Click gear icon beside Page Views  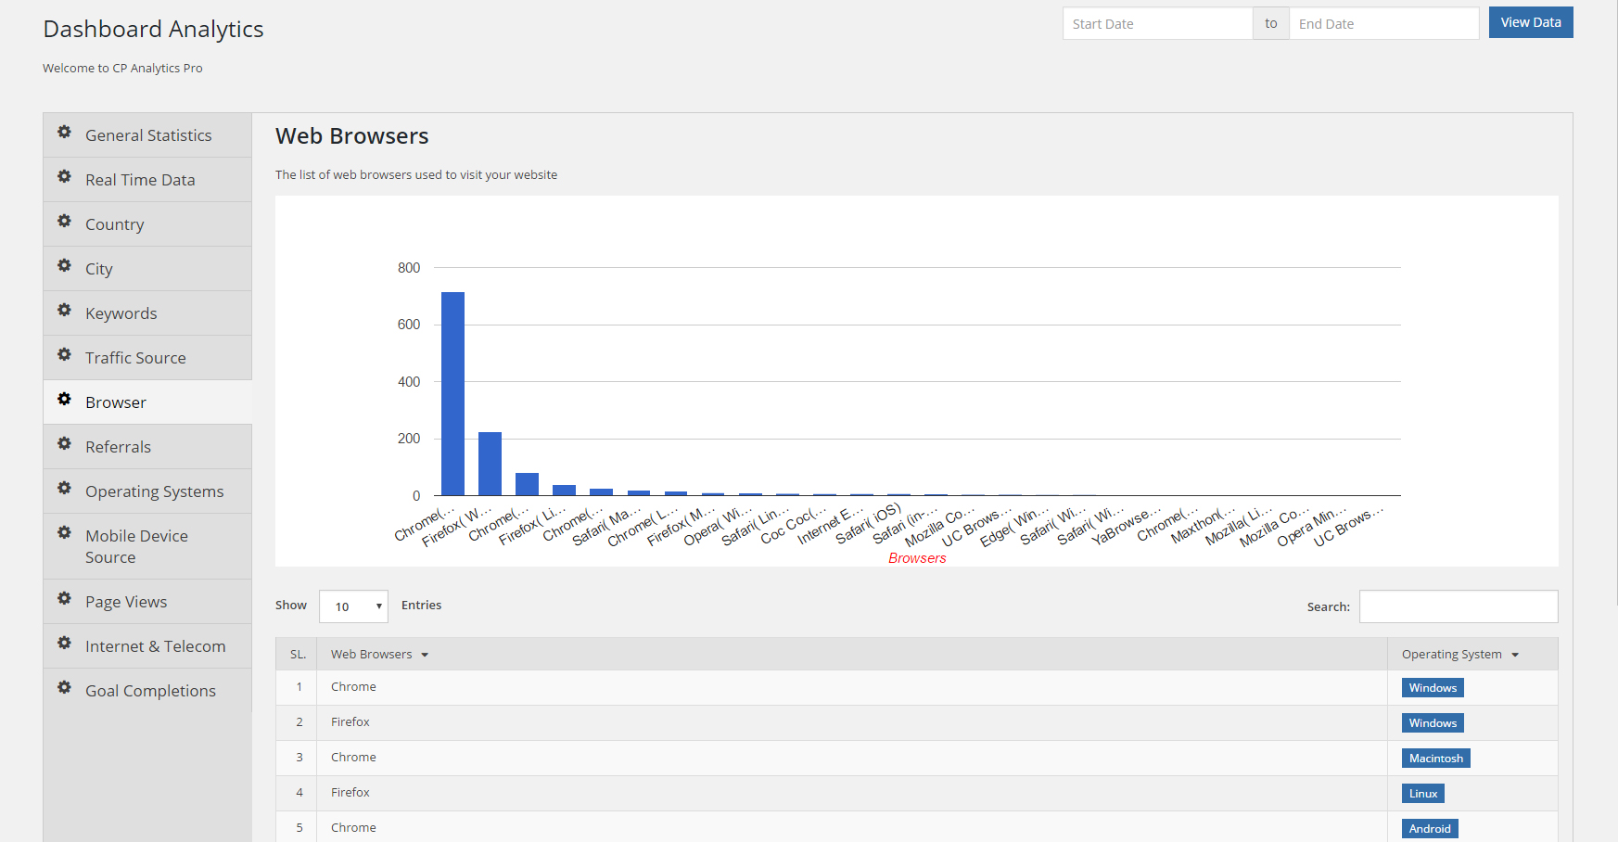[64, 599]
